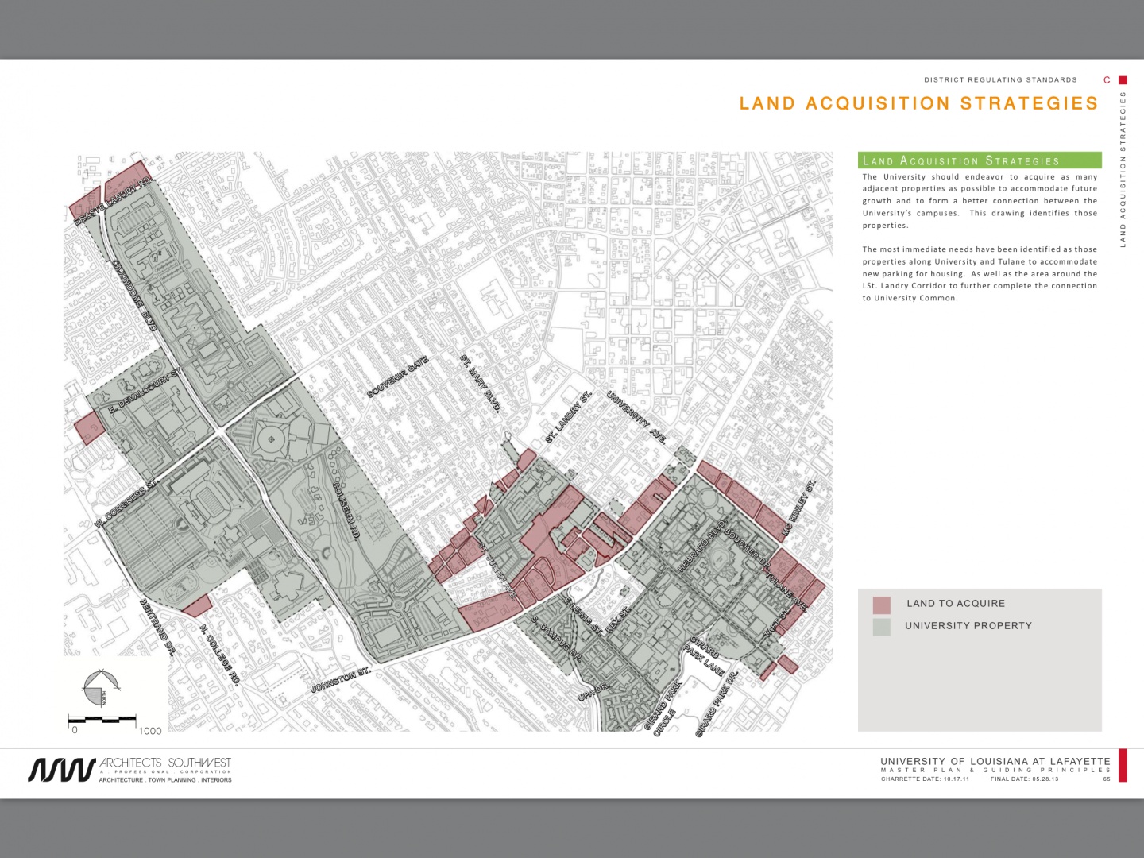The height and width of the screenshot is (858, 1144).
Task: Click the north arrow compass symbol
Action: coord(100,688)
